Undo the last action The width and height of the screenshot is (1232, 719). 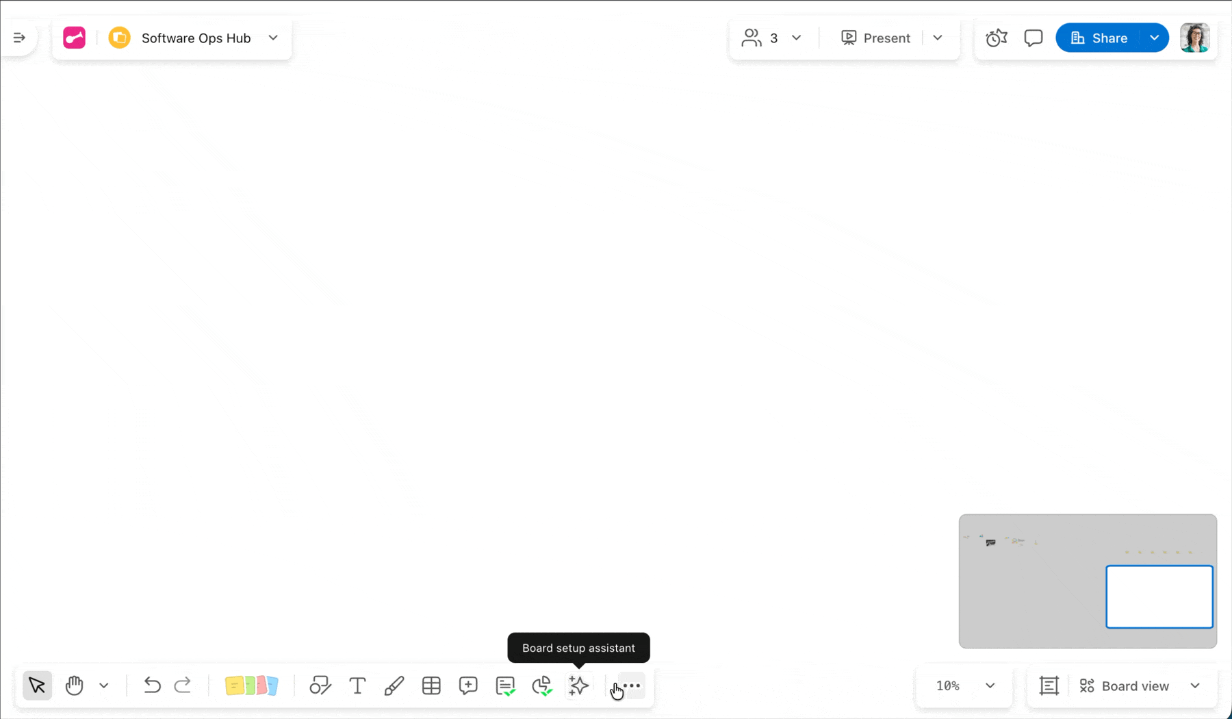152,685
